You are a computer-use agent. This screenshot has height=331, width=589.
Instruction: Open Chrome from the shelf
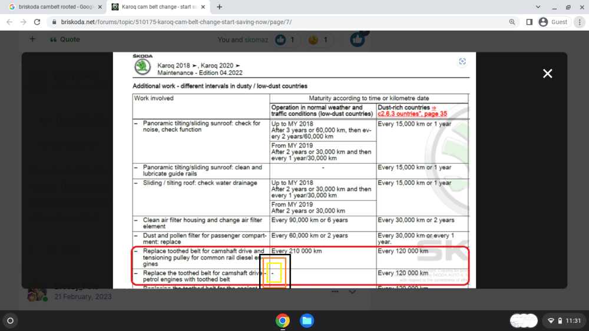(x=283, y=321)
